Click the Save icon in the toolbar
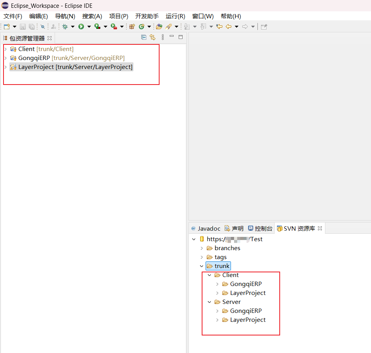 [x=23, y=27]
